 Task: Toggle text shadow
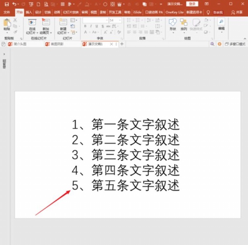(103, 26)
